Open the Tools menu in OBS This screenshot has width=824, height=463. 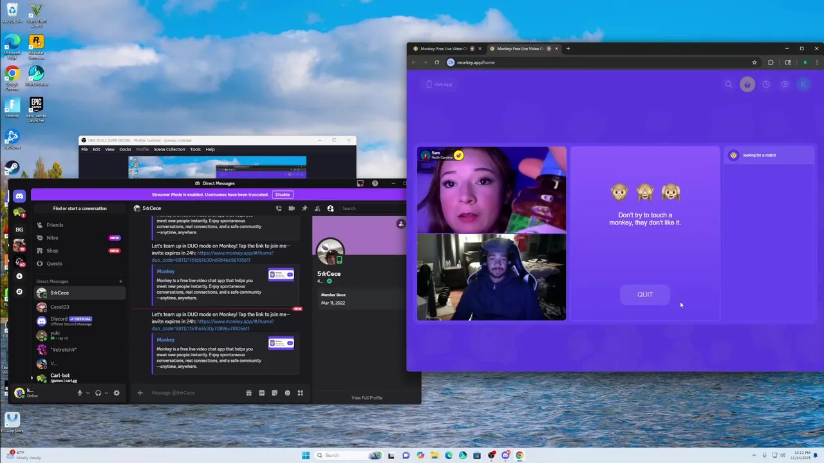pos(195,149)
